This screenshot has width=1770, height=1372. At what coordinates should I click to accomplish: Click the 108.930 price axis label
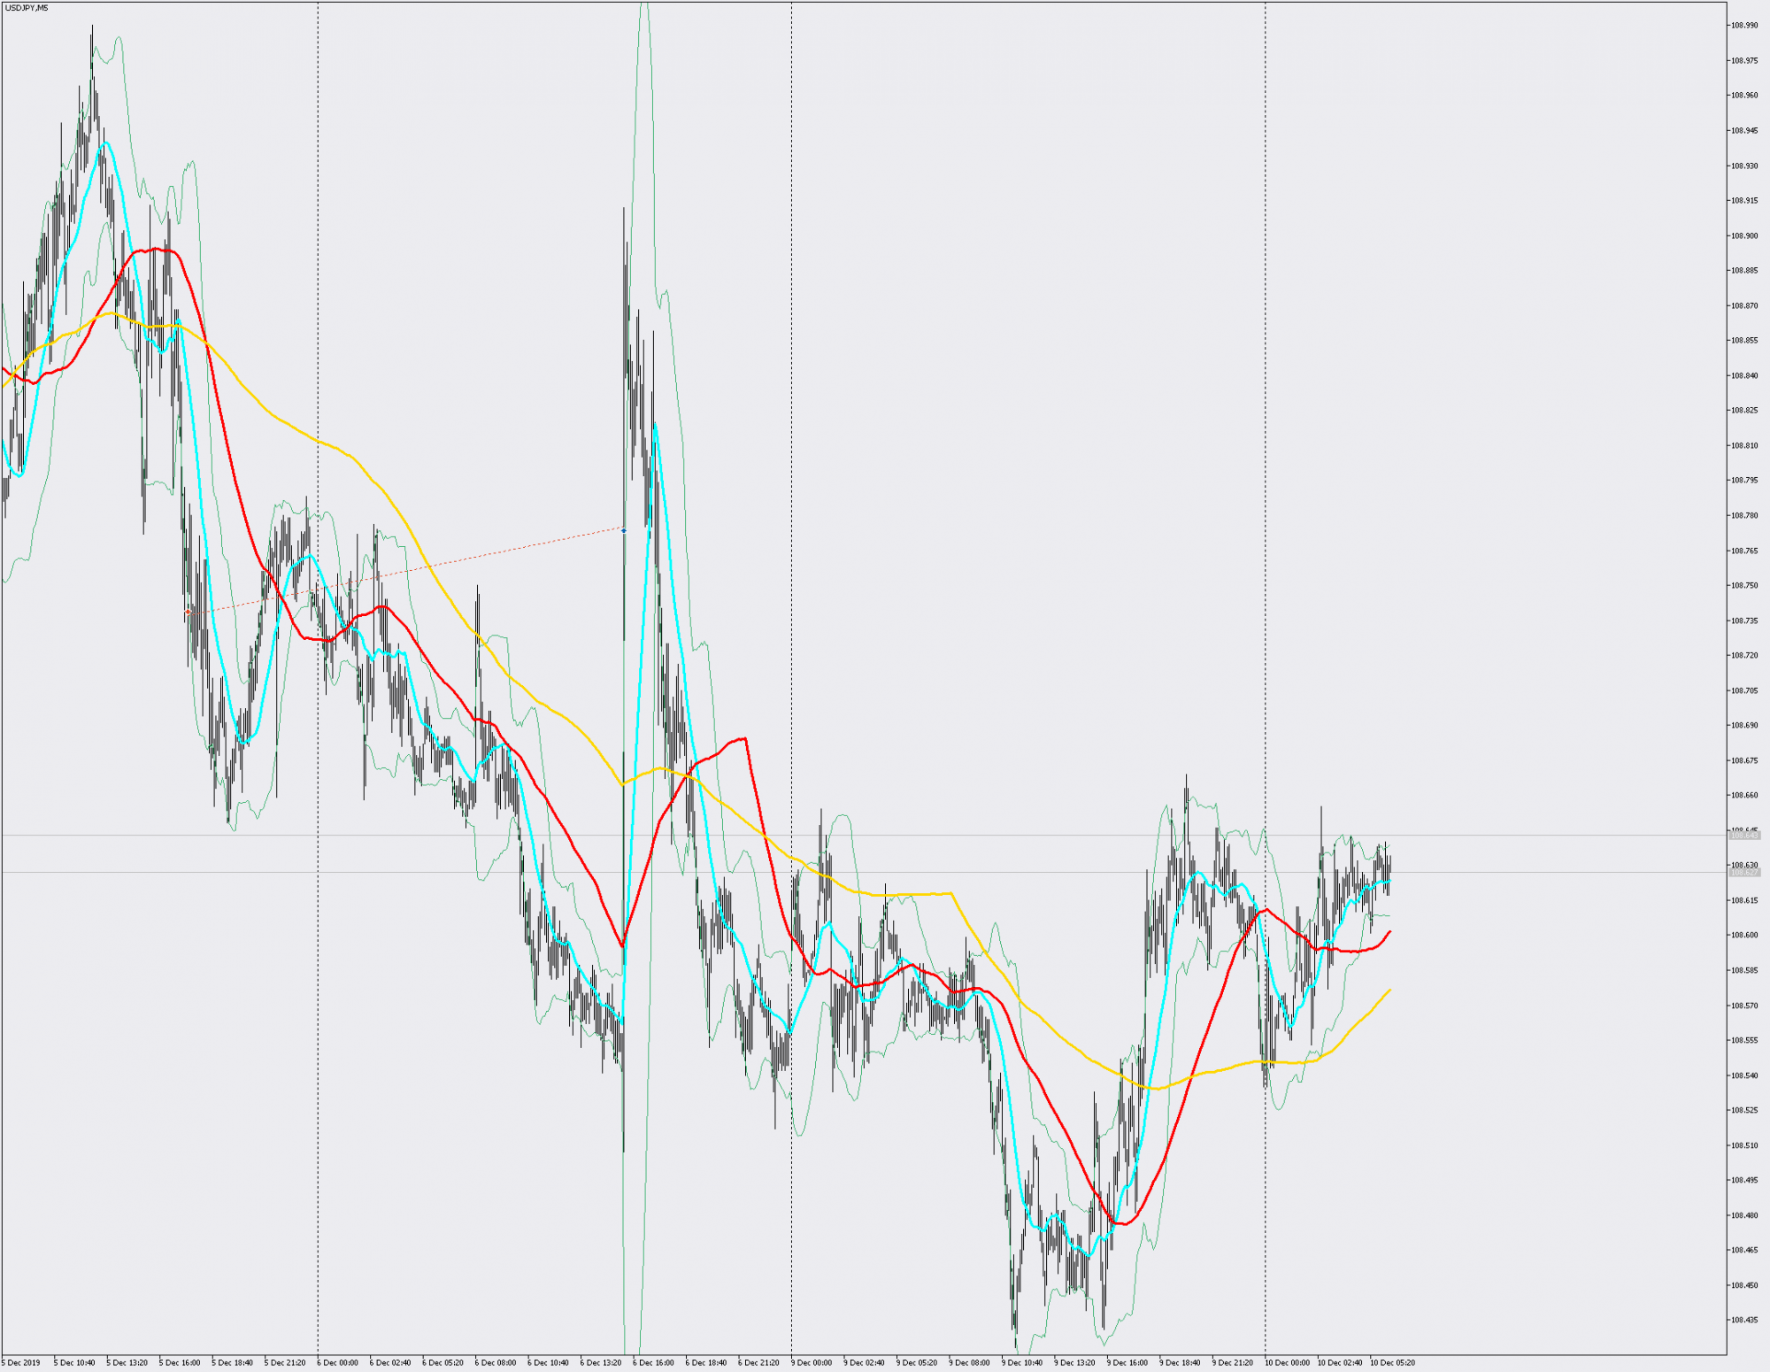pos(1744,166)
